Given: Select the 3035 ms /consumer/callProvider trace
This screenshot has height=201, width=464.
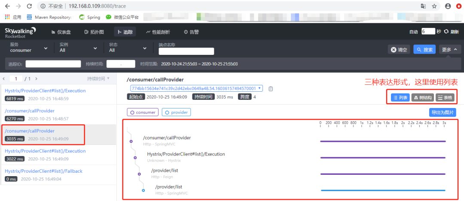Looking at the screenshot, I should pyautogui.click(x=58, y=135).
